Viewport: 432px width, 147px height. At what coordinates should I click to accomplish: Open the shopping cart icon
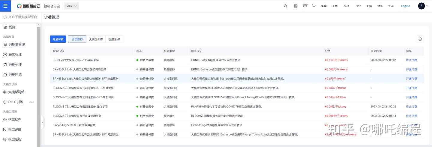tap(314, 6)
